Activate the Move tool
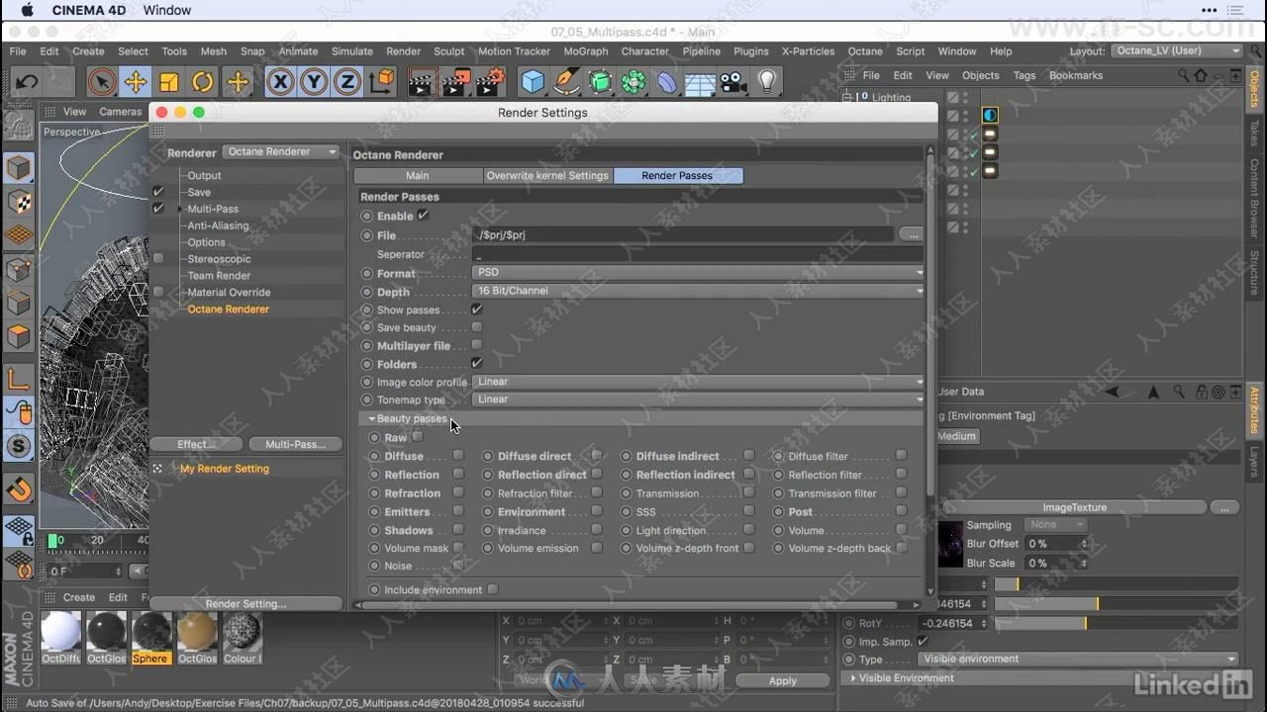The width and height of the screenshot is (1267, 712). pos(136,82)
